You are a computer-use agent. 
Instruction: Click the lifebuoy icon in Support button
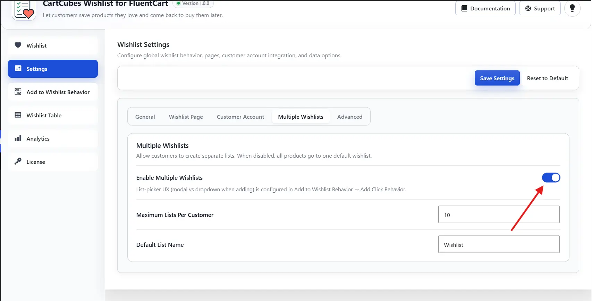(528, 8)
